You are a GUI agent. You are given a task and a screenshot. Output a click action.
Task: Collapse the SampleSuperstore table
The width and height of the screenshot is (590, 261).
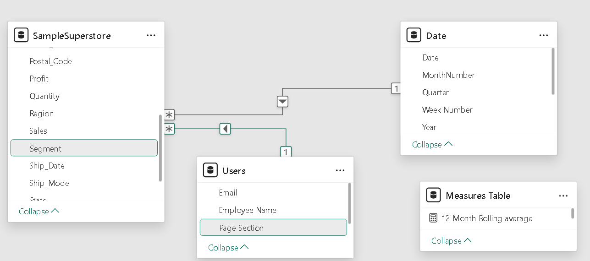(x=39, y=211)
